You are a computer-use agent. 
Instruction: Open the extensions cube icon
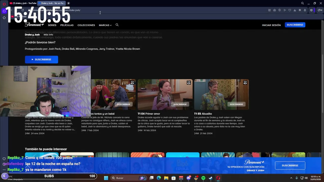pos(311,10)
